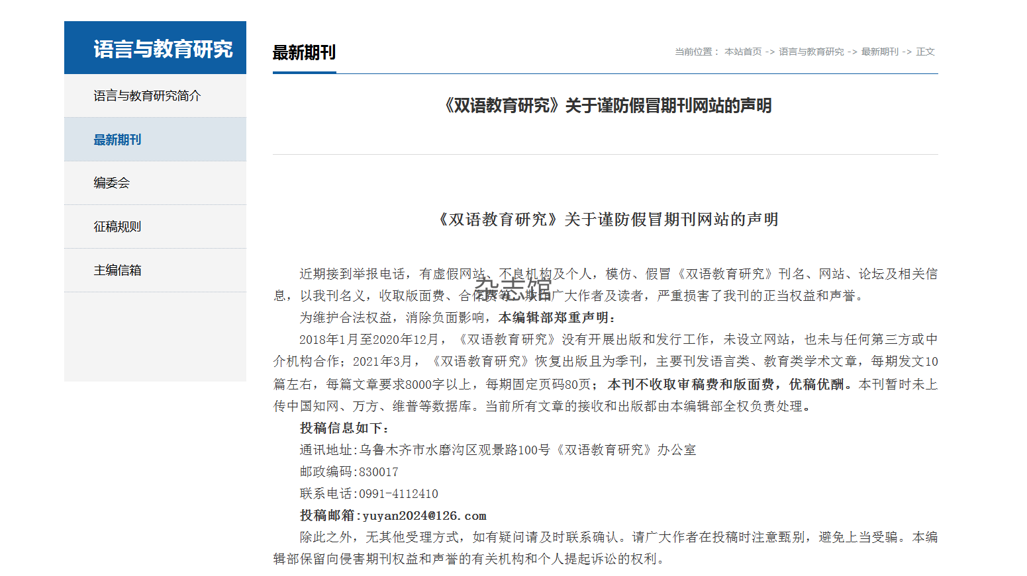Click 语言与教育研究 in the breadcrumb trail
This screenshot has height=576, width=1027.
tap(810, 52)
